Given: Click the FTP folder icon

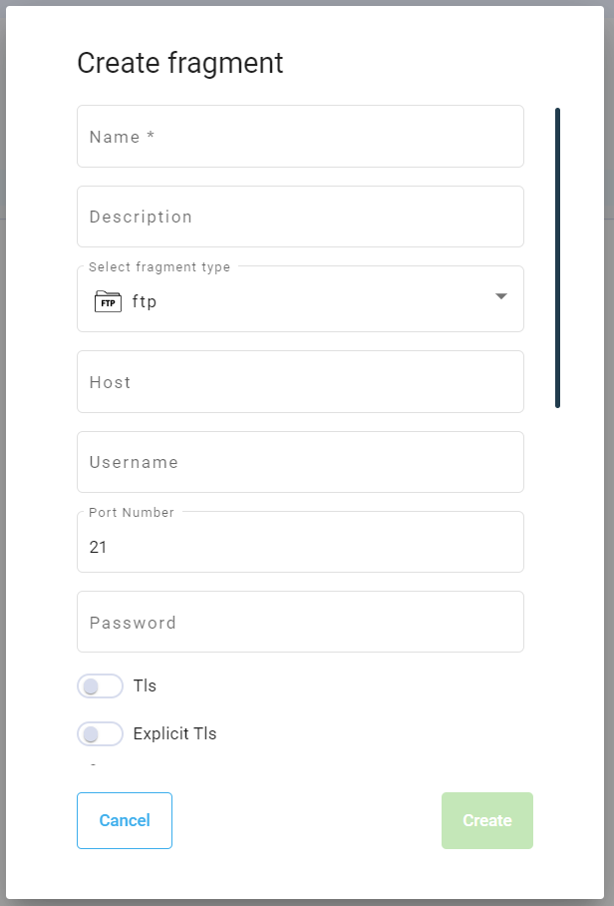Looking at the screenshot, I should tap(108, 301).
